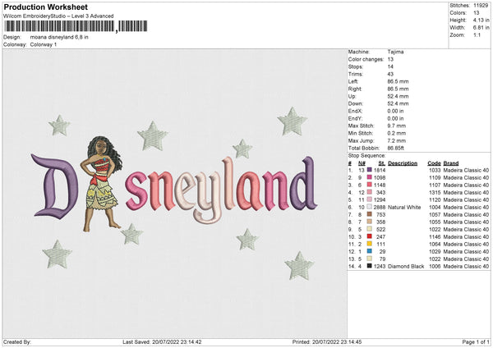
Task: Click thread code 1033
Action: coord(435,170)
